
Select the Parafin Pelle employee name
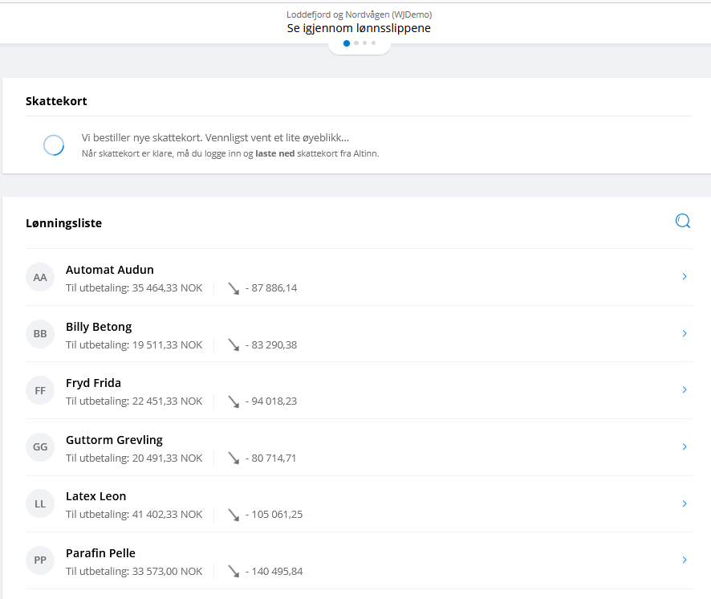coord(100,553)
